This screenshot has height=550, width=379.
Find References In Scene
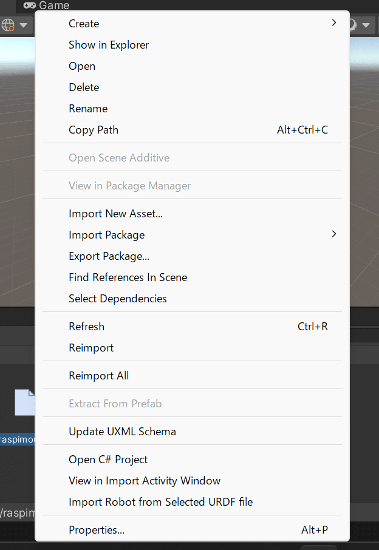coord(128,277)
